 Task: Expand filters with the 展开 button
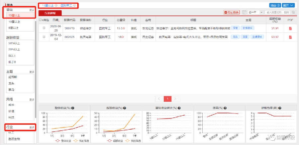(x=288, y=5)
